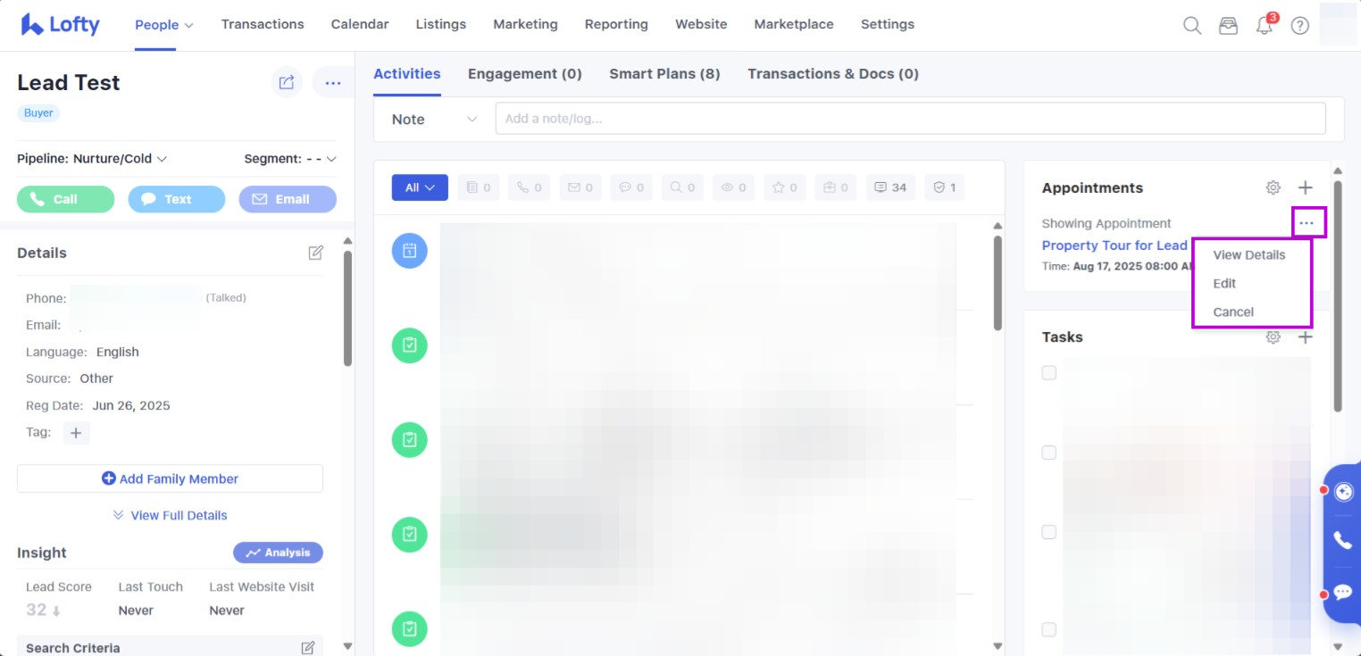Open Appointments settings gear
1361x656 pixels.
point(1273,187)
